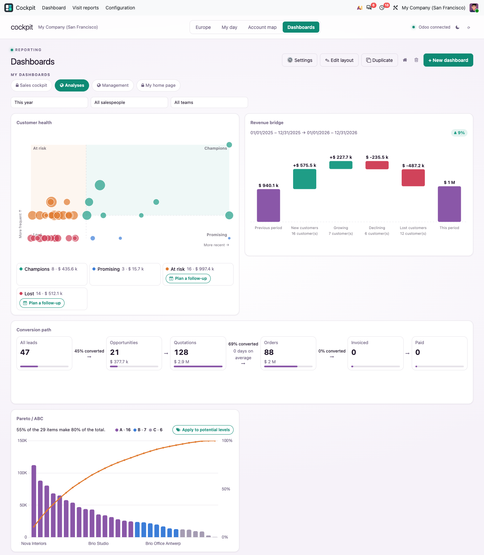Screen dimensions: 484x555
Task: Create a New dashboard
Action: [x=448, y=60]
